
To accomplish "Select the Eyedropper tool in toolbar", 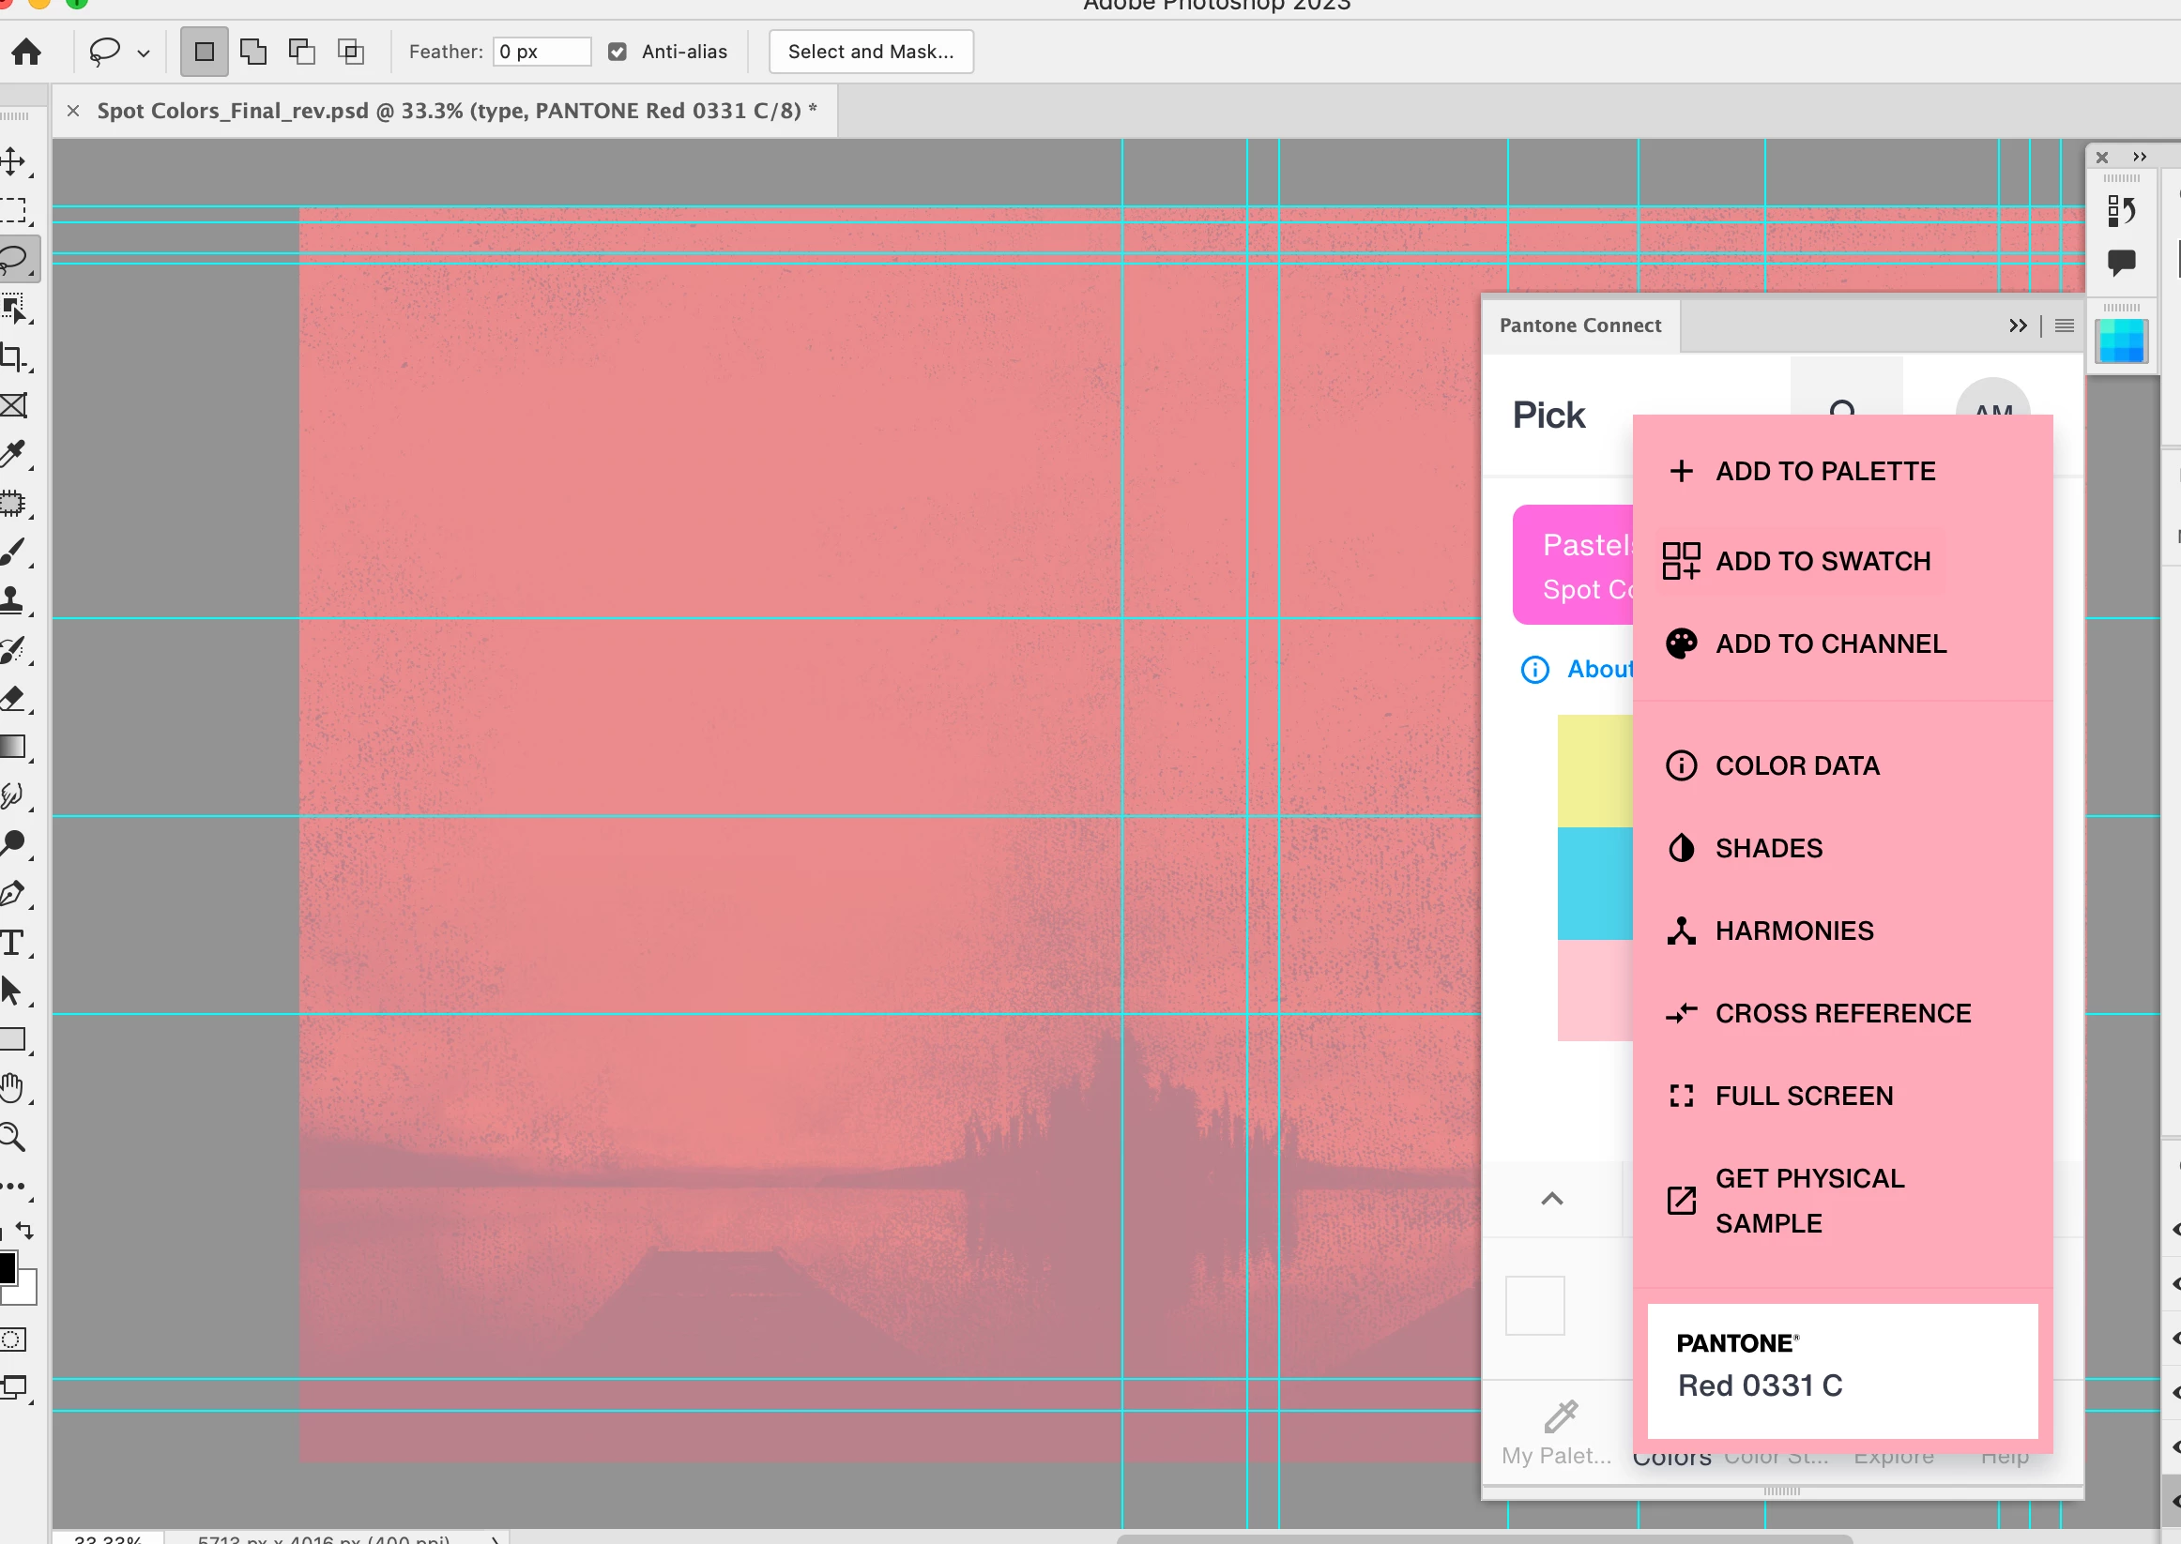I will [x=13, y=453].
